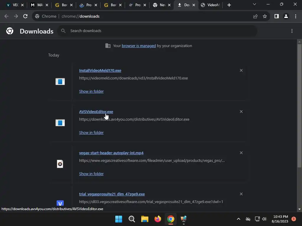302x226 pixels.
Task: Click the videomeld.com download URL text
Action: 134,78
